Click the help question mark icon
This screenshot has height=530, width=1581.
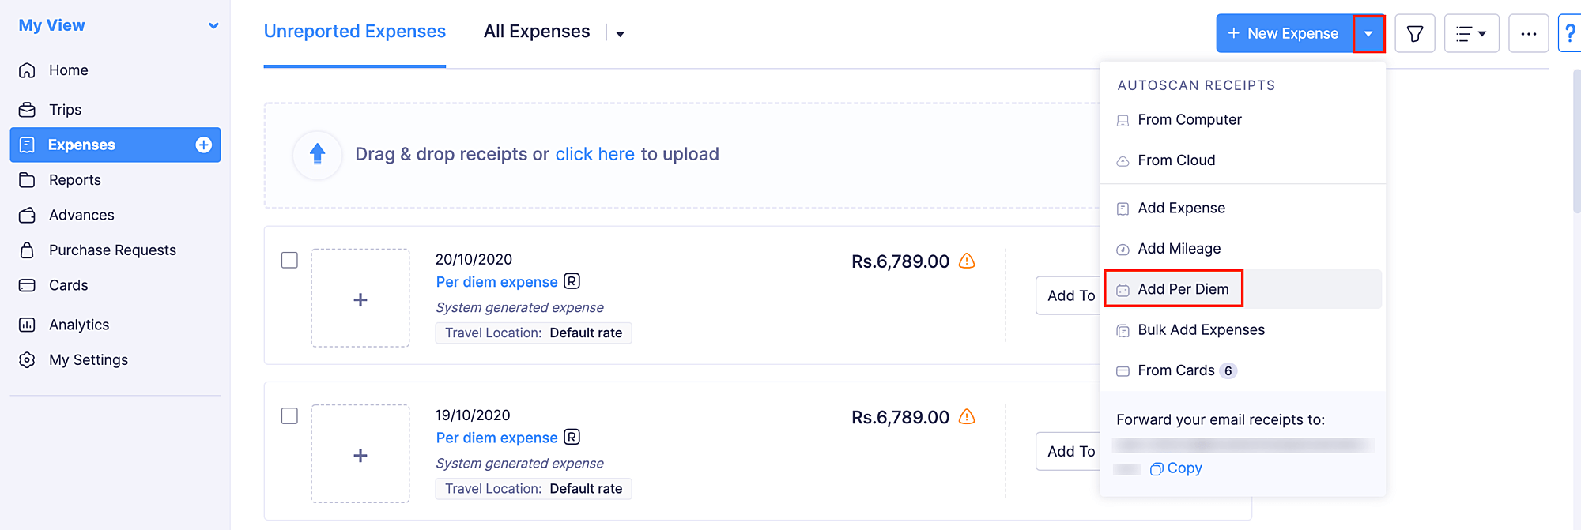1570,34
